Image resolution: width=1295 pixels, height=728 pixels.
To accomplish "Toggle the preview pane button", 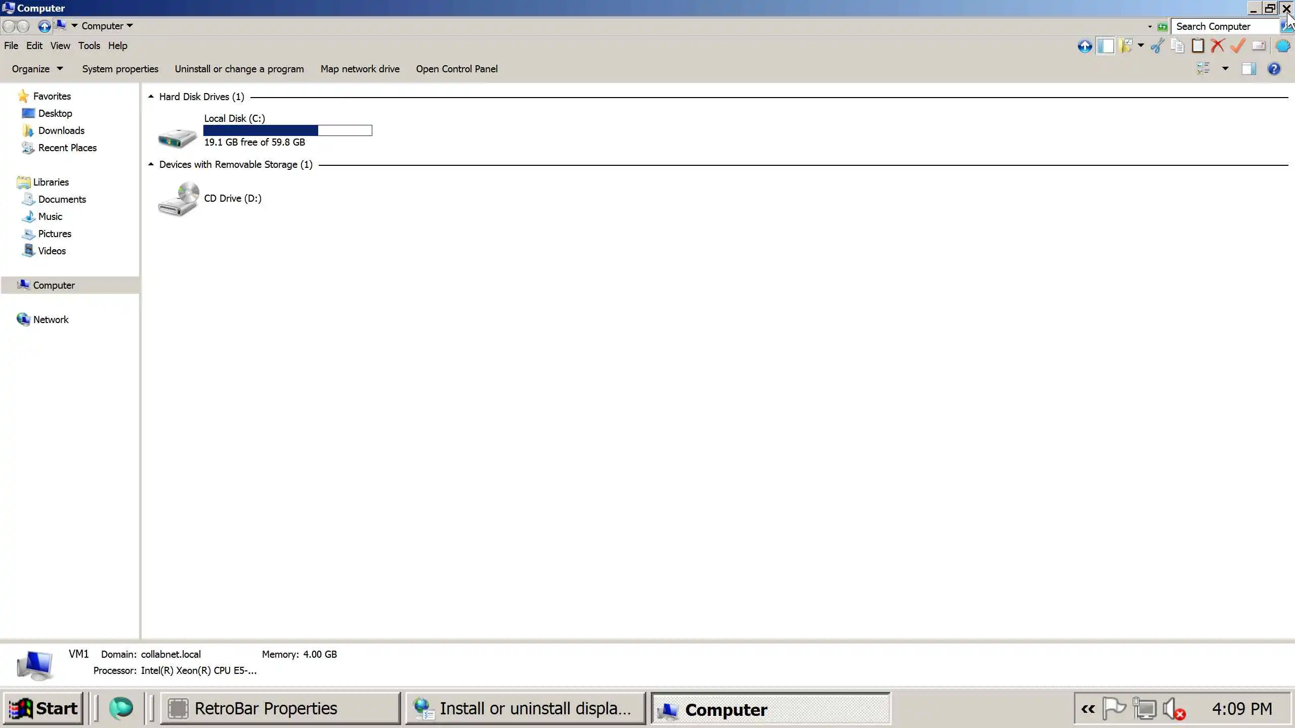I will pyautogui.click(x=1248, y=69).
